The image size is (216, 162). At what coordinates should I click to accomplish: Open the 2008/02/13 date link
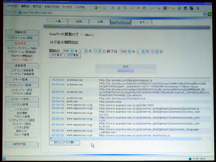126,70
